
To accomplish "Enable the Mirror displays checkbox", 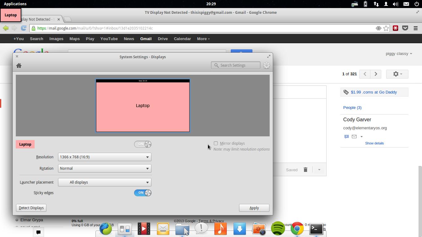I will [216, 143].
